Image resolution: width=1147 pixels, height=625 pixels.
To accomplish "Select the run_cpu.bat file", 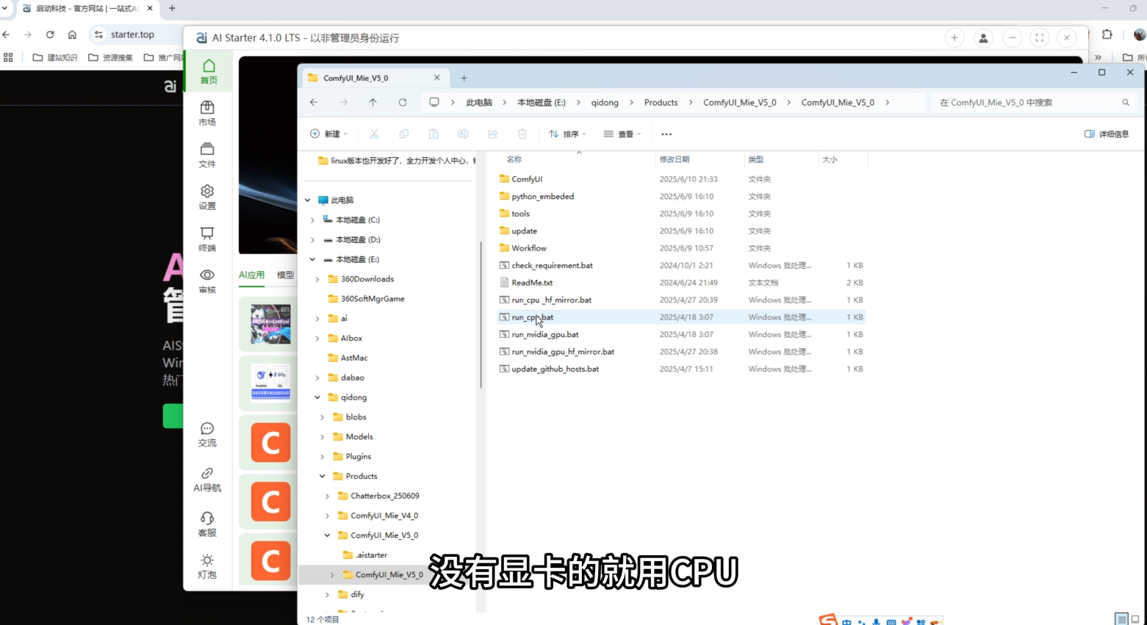I will (533, 317).
